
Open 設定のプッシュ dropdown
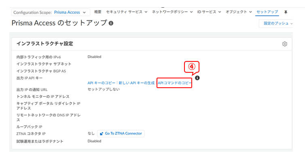click(x=276, y=23)
